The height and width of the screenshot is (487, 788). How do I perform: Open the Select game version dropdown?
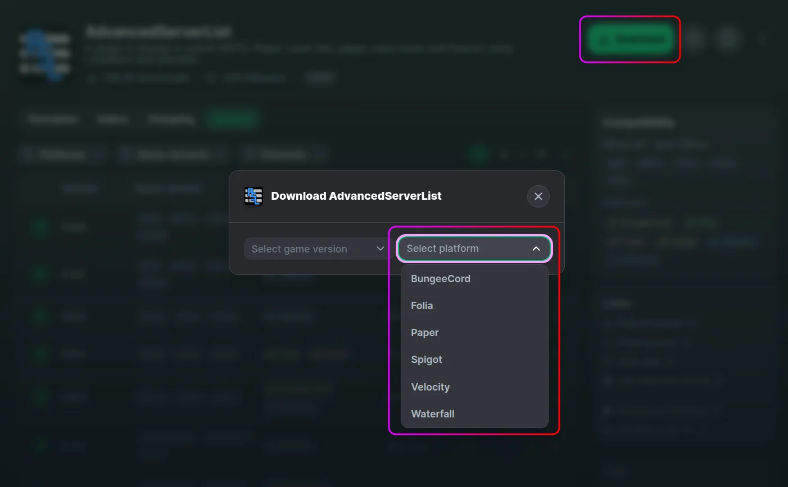point(318,249)
